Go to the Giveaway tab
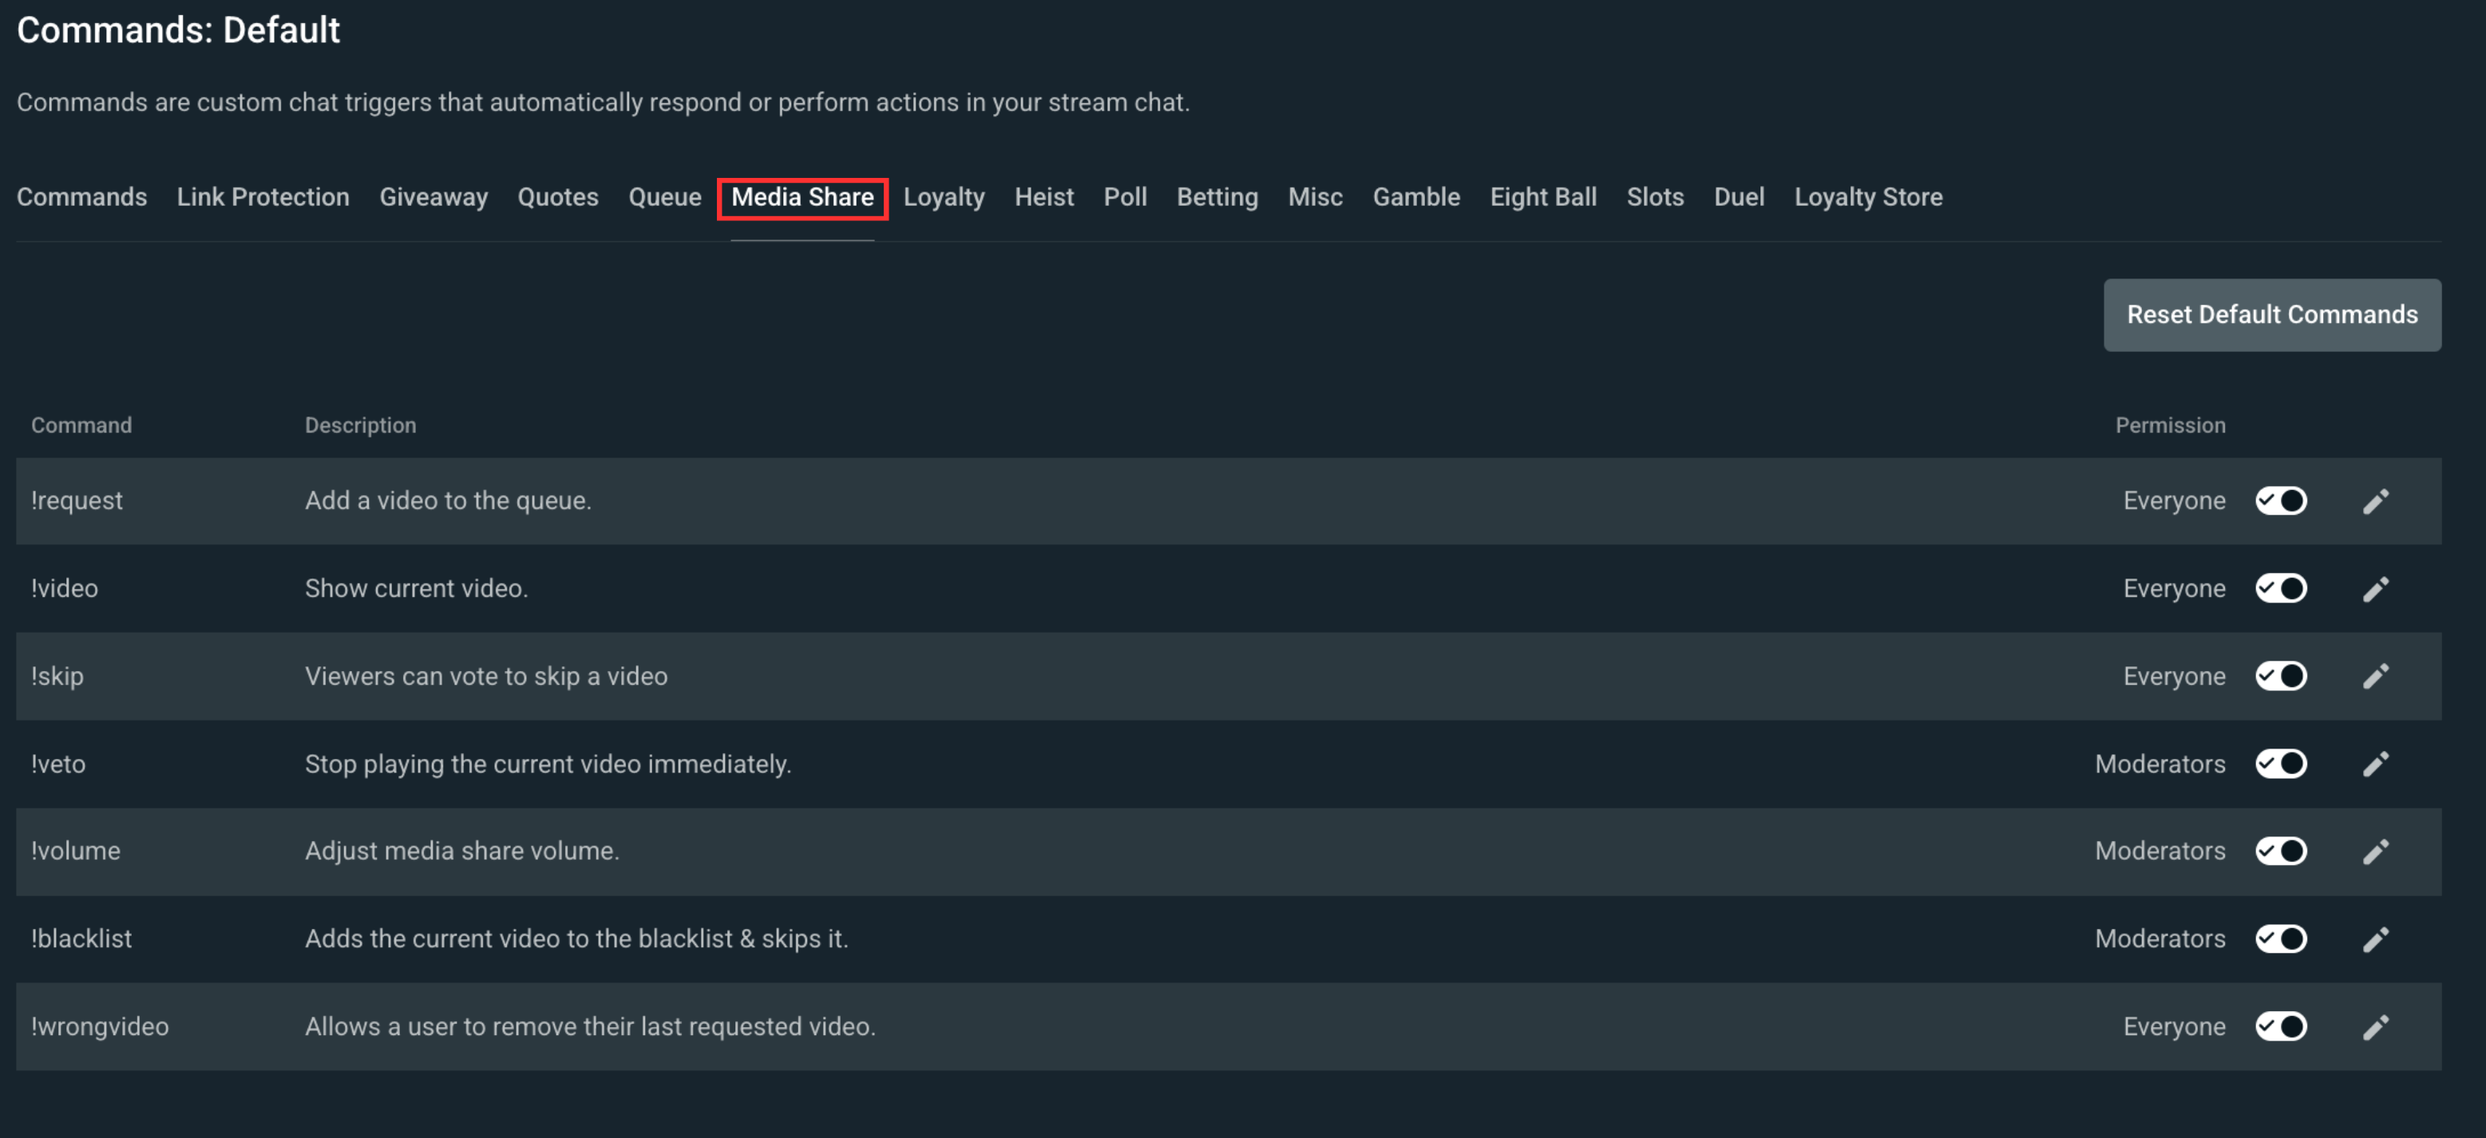The height and width of the screenshot is (1138, 2486). tap(433, 198)
